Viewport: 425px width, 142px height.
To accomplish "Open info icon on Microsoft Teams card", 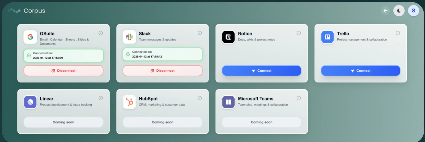I will (x=299, y=98).
